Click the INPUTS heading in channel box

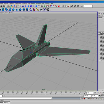pos(101,35)
